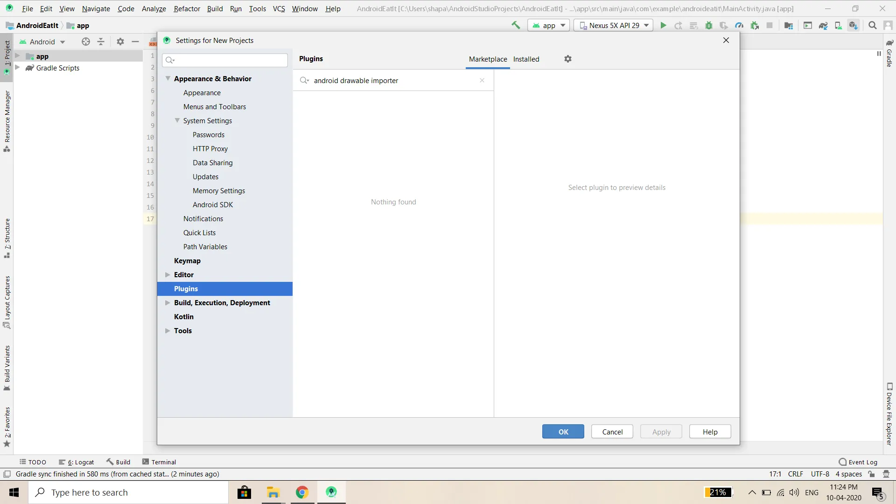Collapse the Appearance & Behavior section
Viewport: 896px width, 504px height.
[x=168, y=78]
